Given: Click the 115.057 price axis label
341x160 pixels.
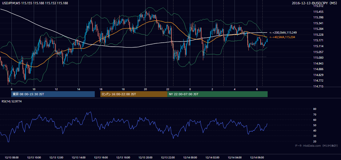Looking at the screenshot, I should (x=318, y=52).
